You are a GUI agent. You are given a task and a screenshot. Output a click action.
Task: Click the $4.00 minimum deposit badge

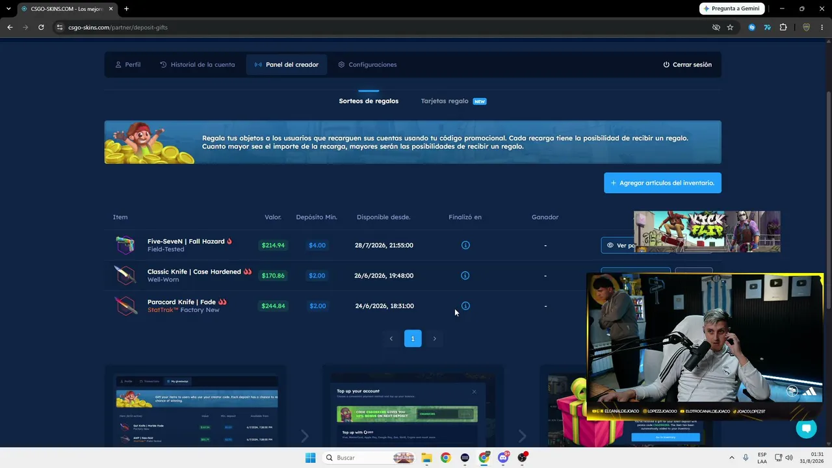tap(317, 245)
